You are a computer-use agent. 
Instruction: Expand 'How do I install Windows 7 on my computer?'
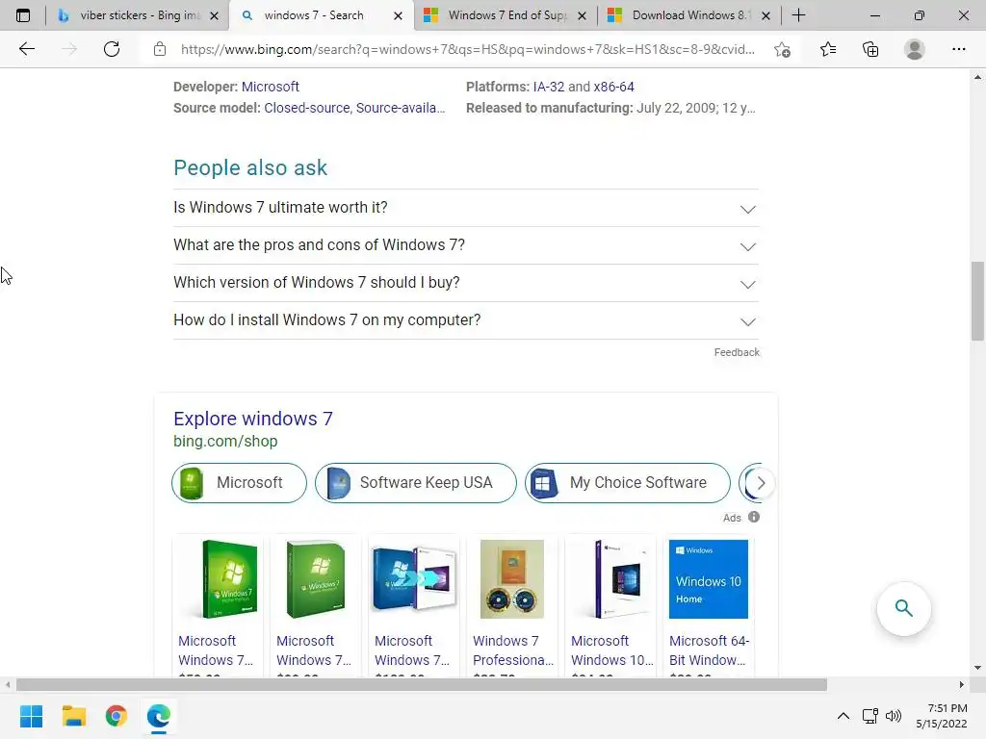466,320
